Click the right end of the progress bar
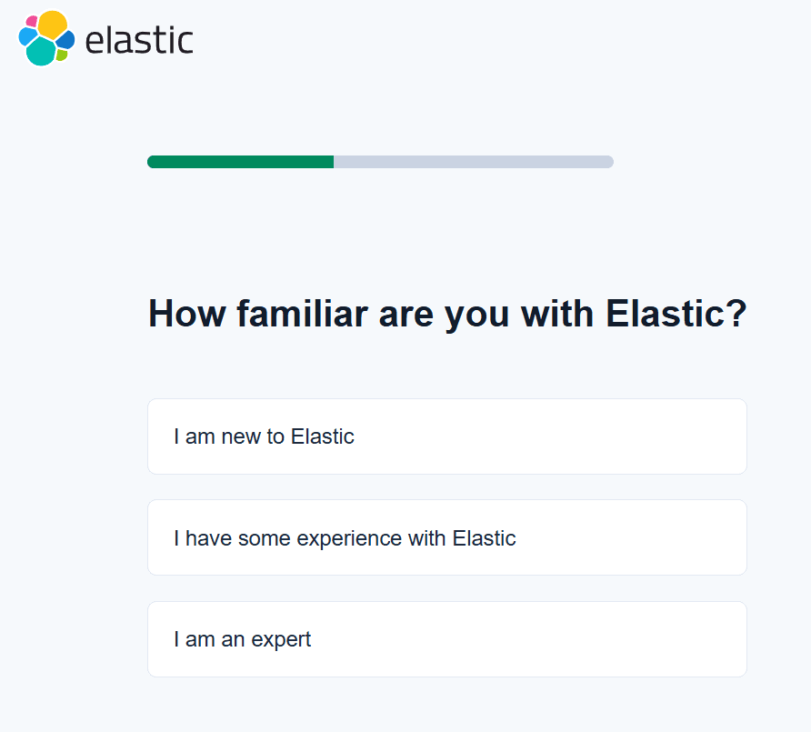This screenshot has height=732, width=811. pyautogui.click(x=610, y=162)
